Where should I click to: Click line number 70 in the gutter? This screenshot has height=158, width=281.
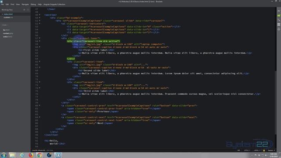click(36, 76)
